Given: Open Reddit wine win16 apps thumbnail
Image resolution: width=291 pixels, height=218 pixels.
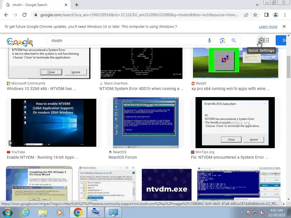Looking at the screenshot, I should (236, 63).
